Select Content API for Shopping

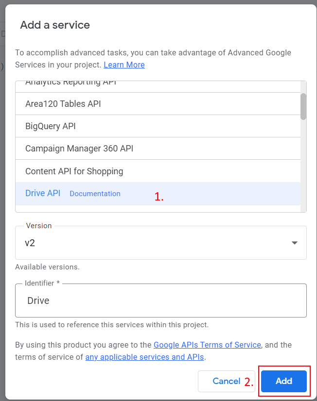(x=74, y=171)
